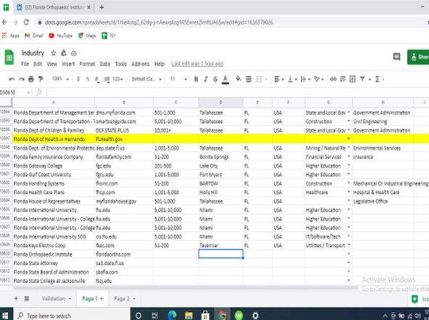429x320 pixels.
Task: Open the File menu
Action: (x=25, y=64)
